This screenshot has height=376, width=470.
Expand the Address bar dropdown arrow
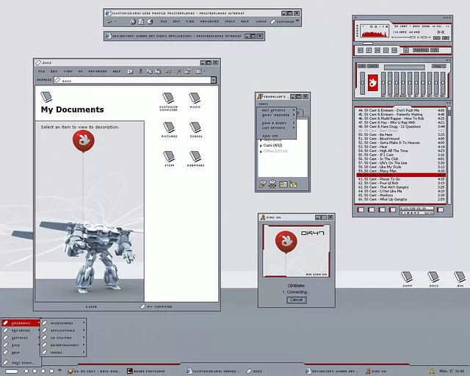pos(213,80)
